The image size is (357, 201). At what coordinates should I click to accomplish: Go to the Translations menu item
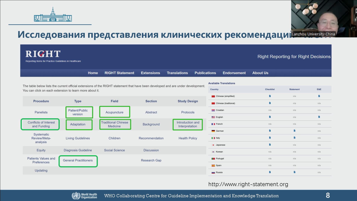click(x=177, y=73)
